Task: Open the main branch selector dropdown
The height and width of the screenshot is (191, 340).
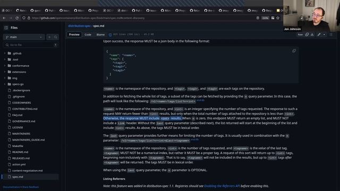Action: (24, 37)
